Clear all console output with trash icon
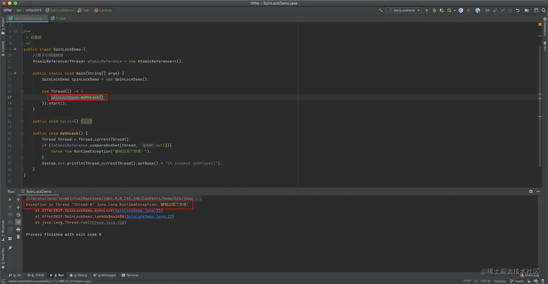 coord(18,236)
